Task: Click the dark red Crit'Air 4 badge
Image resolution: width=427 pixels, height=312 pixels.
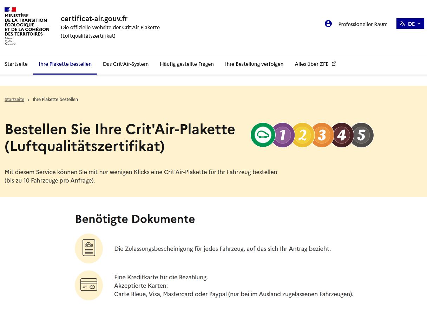Action: coord(342,135)
